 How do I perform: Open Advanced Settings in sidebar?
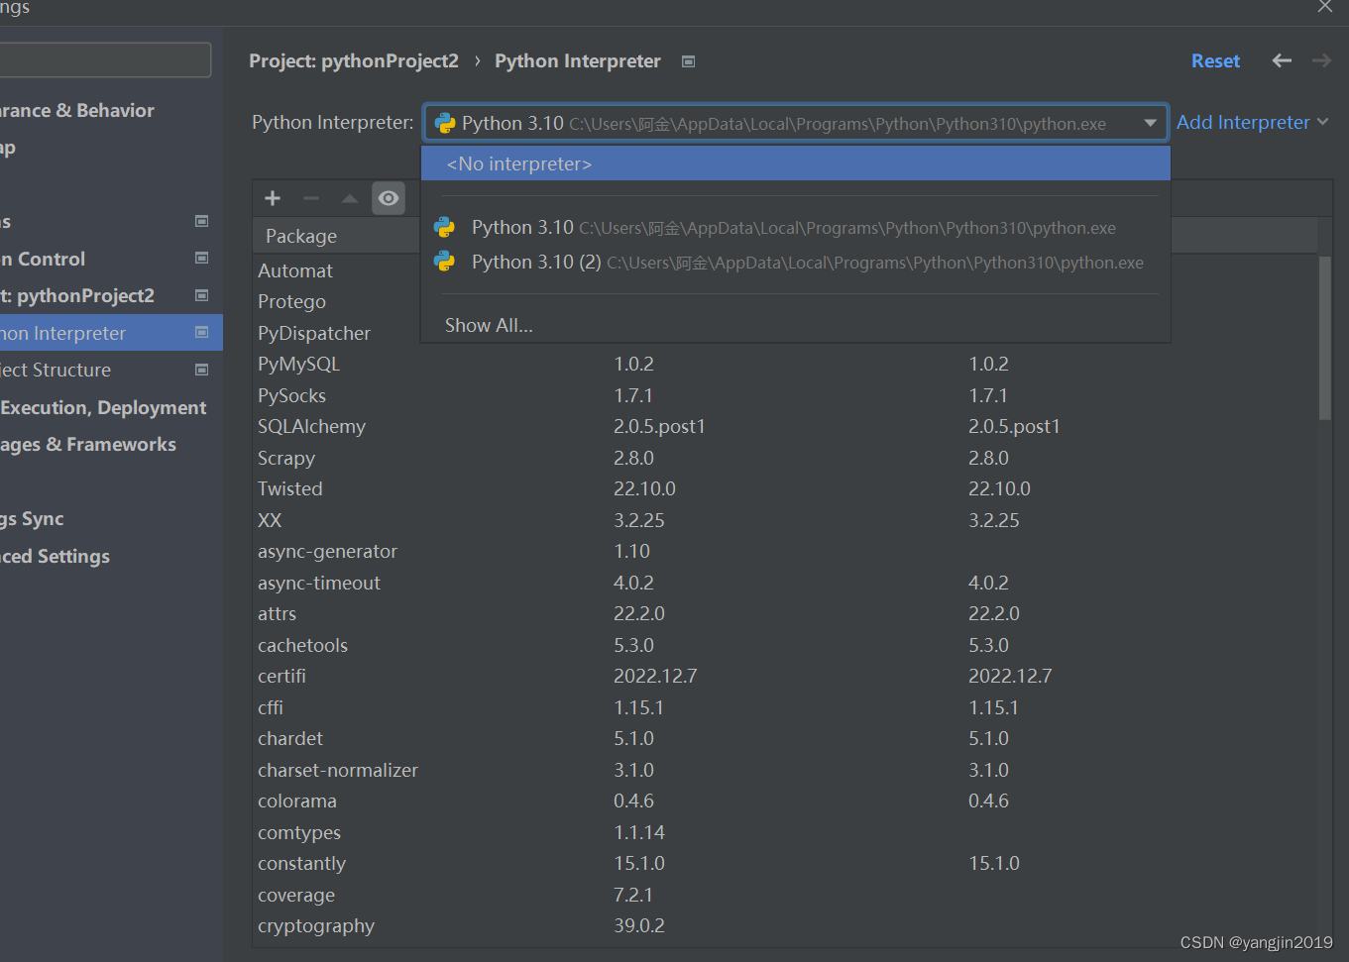[x=55, y=556]
